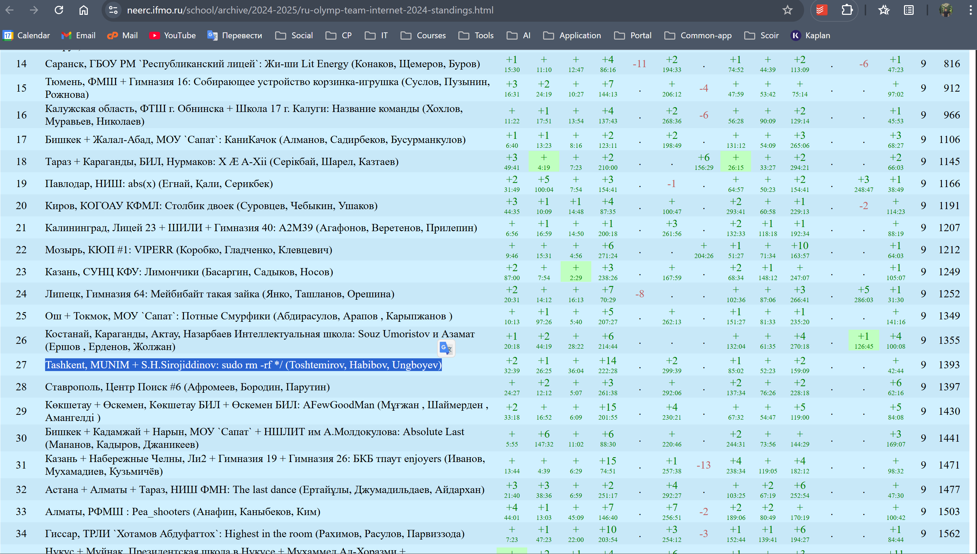Open the Kaplan bookmark
Viewport: 977px width, 554px height.
tap(810, 35)
